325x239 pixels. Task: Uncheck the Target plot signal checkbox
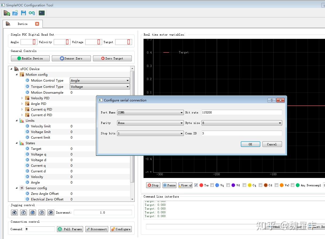tap(196, 185)
